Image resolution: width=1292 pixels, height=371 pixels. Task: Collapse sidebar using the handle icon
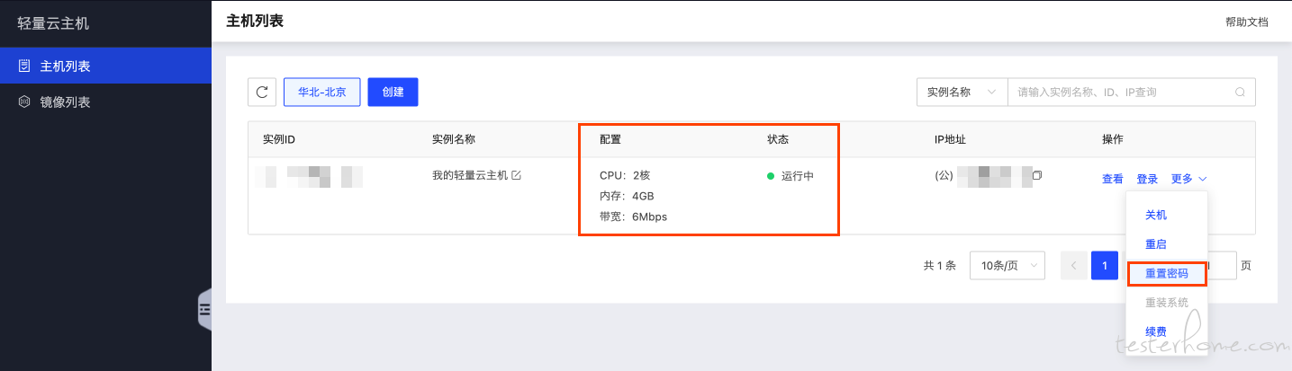point(204,310)
